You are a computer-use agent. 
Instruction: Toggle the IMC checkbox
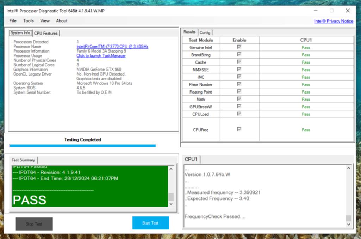tap(239, 77)
